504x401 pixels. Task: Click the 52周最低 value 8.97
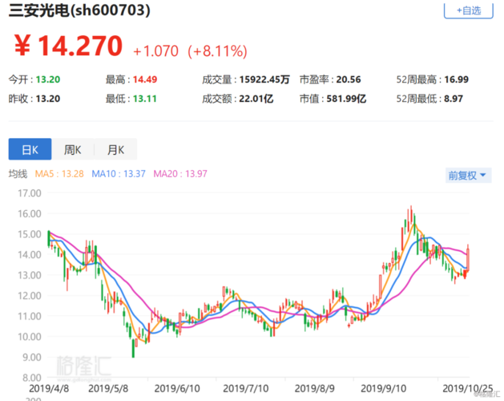click(x=454, y=99)
